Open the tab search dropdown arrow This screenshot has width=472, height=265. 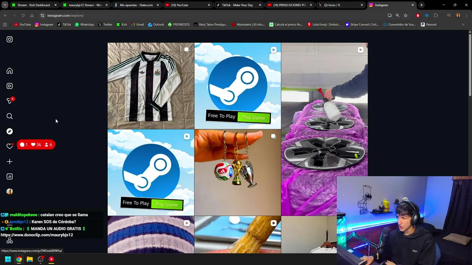pyautogui.click(x=5, y=5)
